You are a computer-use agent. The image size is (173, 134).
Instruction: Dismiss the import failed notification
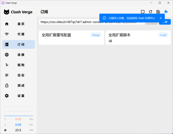(x=161, y=18)
